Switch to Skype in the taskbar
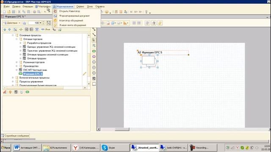This screenshot has width=271, height=152. 114,148
